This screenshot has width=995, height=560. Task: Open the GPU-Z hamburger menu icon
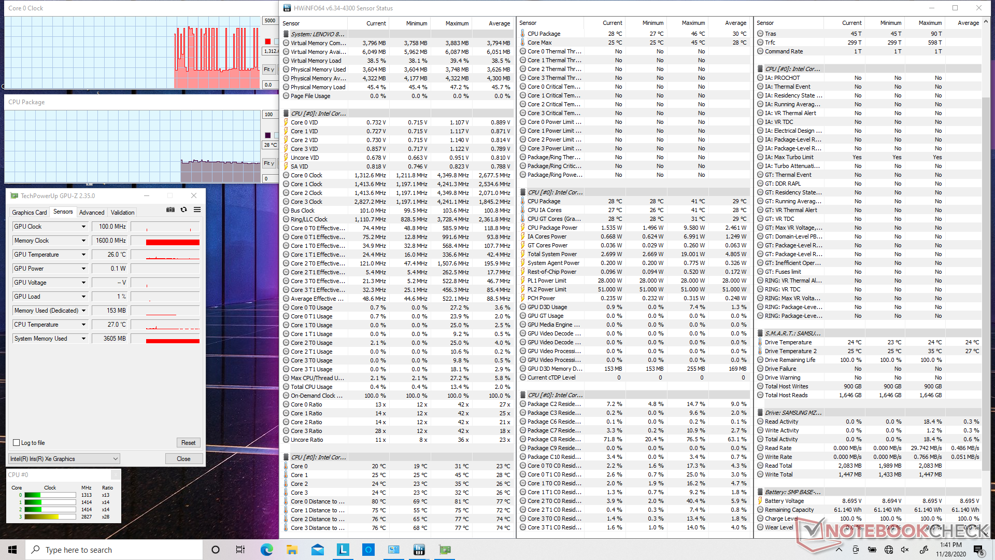197,210
